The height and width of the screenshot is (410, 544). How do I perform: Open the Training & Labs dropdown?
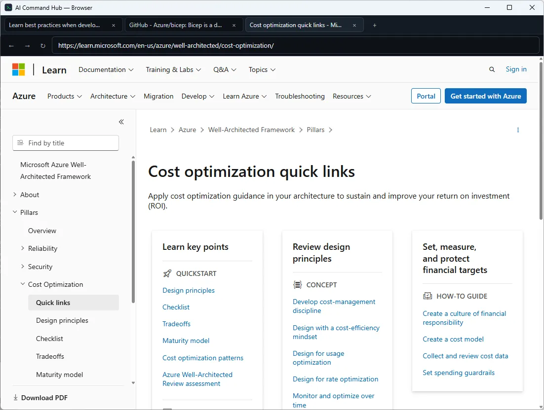click(173, 69)
